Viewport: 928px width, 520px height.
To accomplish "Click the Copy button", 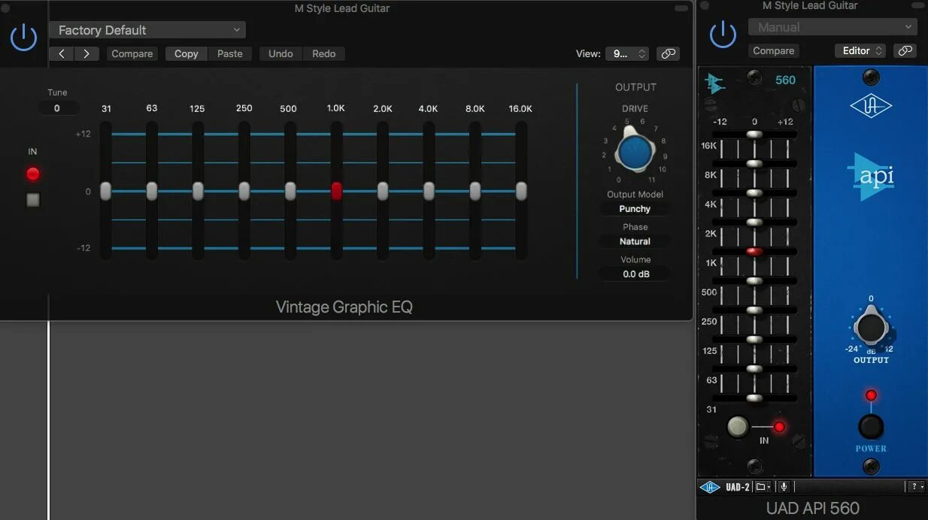I will 187,53.
